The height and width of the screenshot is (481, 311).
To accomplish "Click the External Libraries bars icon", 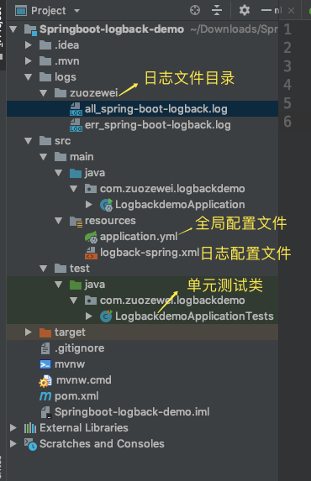I will click(x=30, y=427).
